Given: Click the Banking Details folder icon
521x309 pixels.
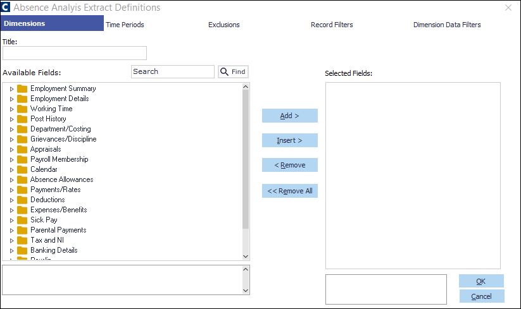Looking at the screenshot, I should [22, 251].
